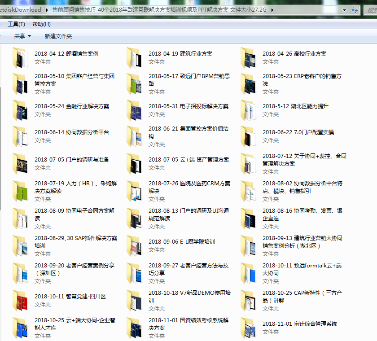The height and width of the screenshot is (341, 377).
Task: Click the 新建文件夹 button
Action: pyautogui.click(x=58, y=36)
